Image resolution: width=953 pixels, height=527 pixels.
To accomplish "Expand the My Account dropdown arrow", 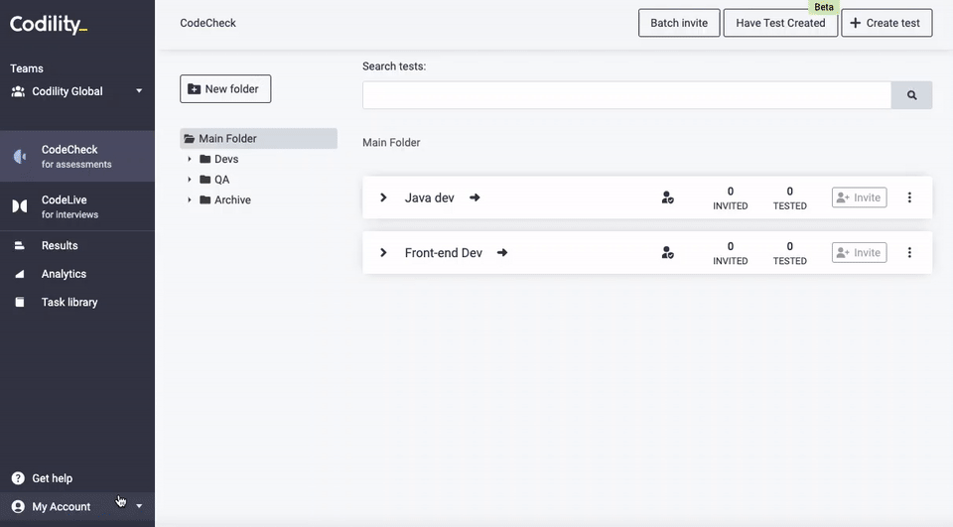I will 139,506.
